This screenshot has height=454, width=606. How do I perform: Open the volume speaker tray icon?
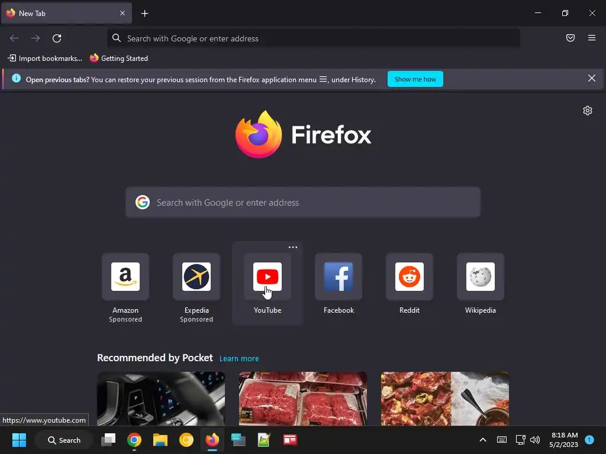535,440
